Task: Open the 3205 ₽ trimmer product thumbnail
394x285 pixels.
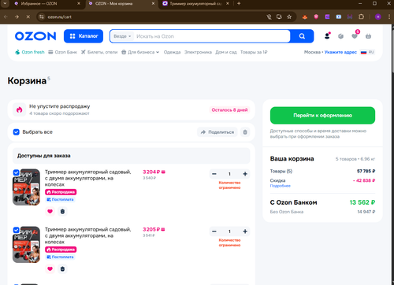Action: point(26,245)
